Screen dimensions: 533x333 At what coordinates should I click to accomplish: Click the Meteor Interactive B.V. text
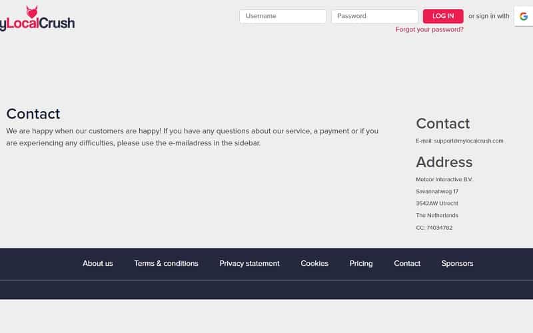click(444, 179)
